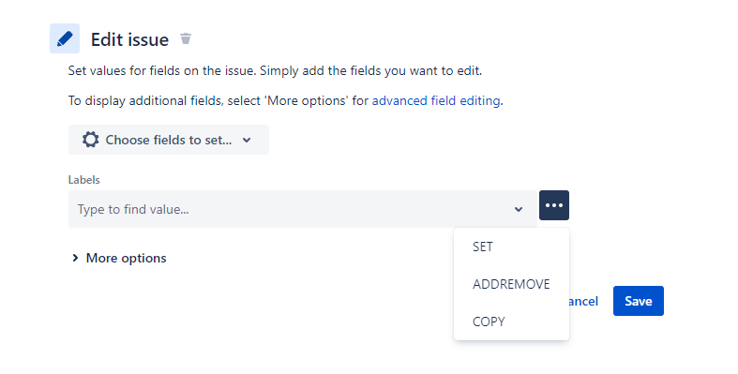This screenshot has height=374, width=738.
Task: Open the advanced field editing link
Action: 436,100
